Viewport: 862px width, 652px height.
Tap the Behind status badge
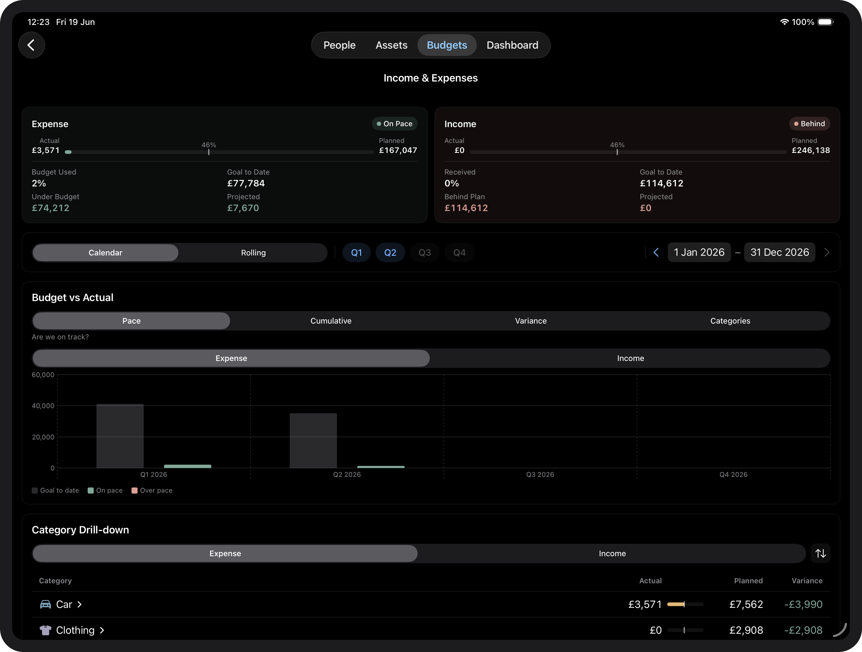(809, 124)
